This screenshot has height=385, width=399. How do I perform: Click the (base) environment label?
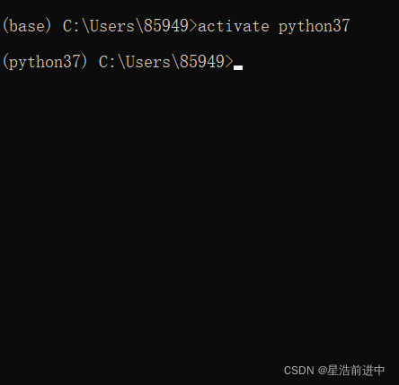coord(27,26)
